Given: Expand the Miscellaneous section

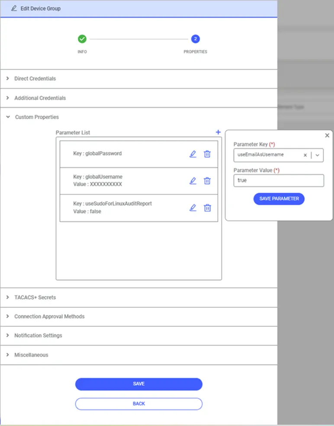Looking at the screenshot, I should pos(139,355).
